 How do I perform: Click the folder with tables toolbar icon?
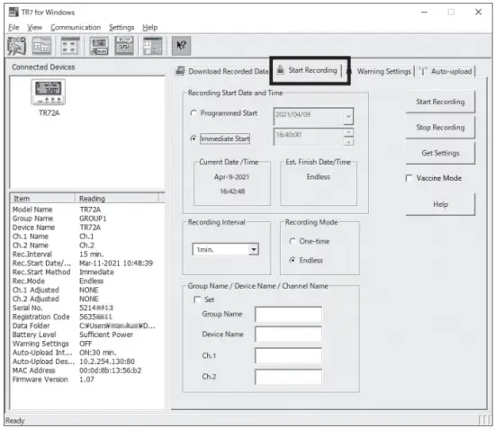pos(41,46)
